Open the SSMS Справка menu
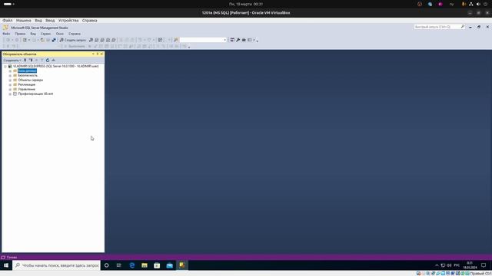Screen dimensions: 492x276 (75, 34)
